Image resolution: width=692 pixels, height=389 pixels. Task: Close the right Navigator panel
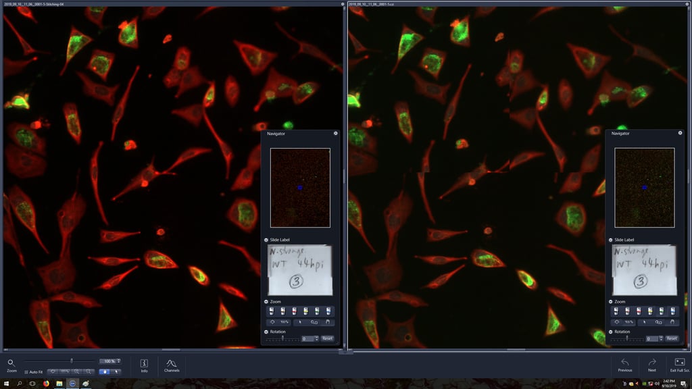pos(680,133)
